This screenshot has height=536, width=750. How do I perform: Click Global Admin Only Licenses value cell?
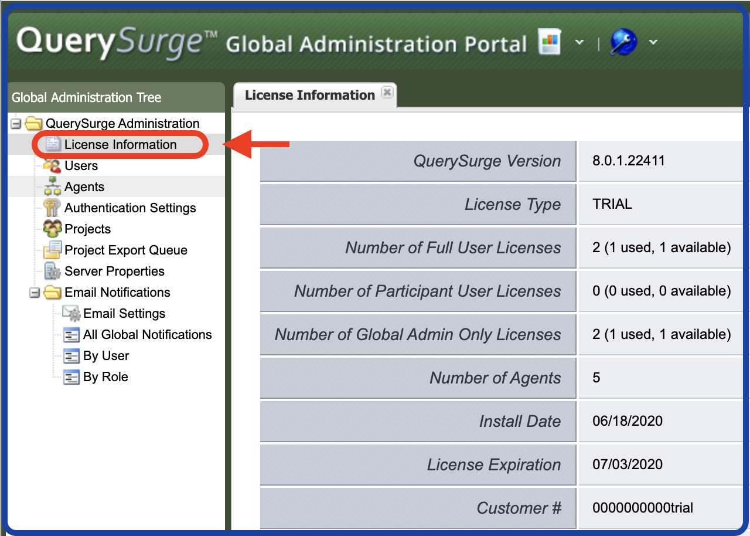tap(662, 334)
